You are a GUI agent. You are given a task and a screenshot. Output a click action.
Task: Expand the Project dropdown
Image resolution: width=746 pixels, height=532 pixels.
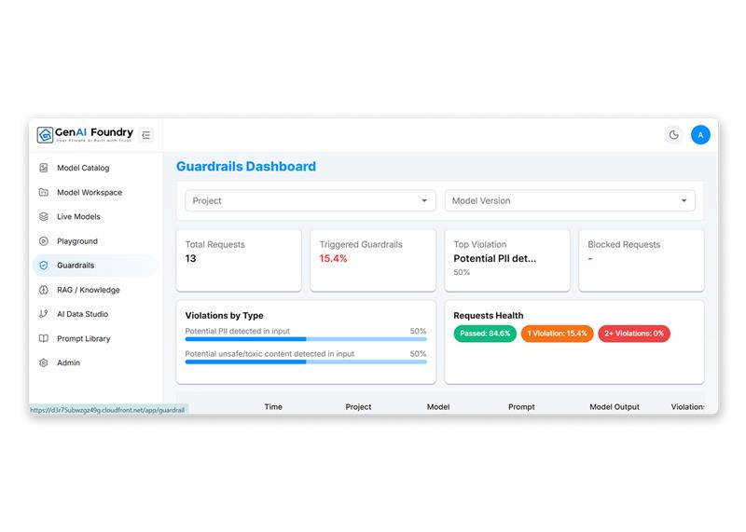pos(311,200)
